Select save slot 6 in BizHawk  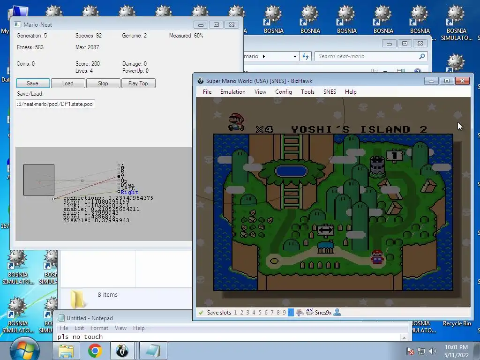(266, 313)
